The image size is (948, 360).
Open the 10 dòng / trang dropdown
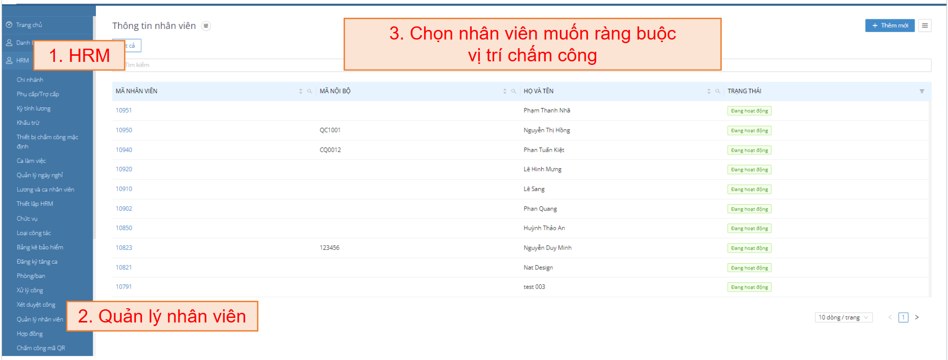843,317
